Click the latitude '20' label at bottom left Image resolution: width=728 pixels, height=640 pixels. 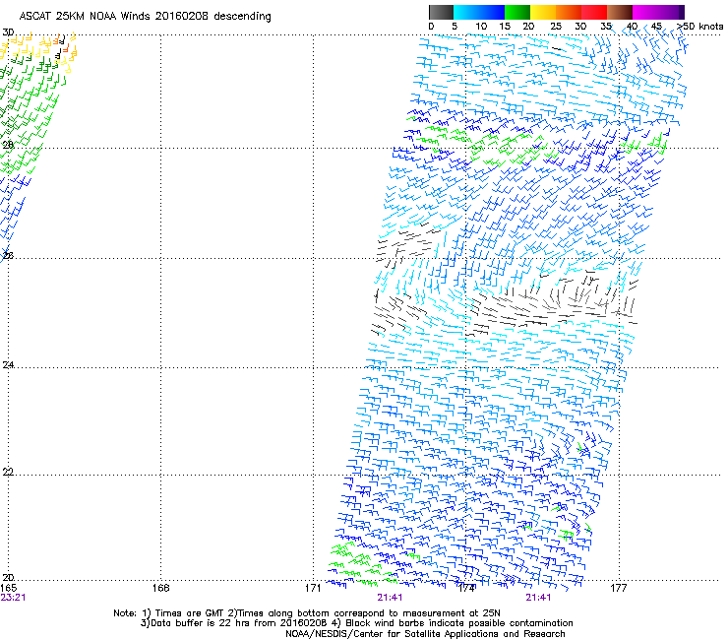coord(8,577)
